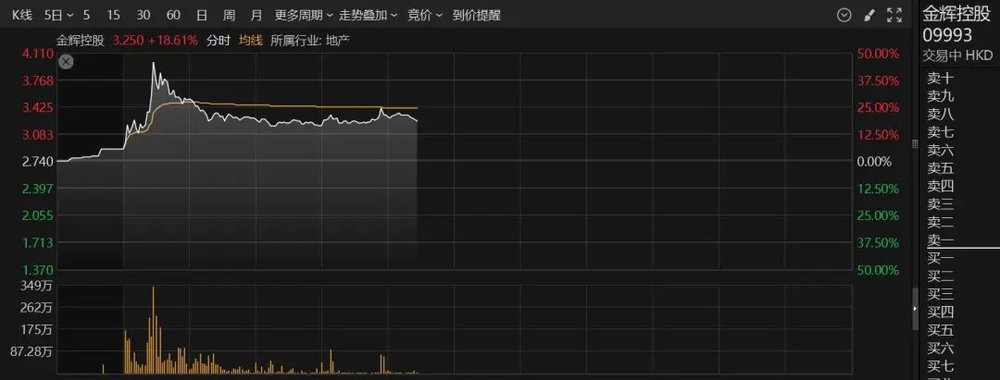Select the 卖一 order book row

pyautogui.click(x=941, y=240)
